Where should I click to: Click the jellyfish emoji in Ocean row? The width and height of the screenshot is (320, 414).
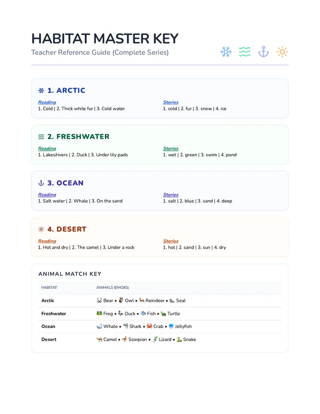click(x=171, y=326)
